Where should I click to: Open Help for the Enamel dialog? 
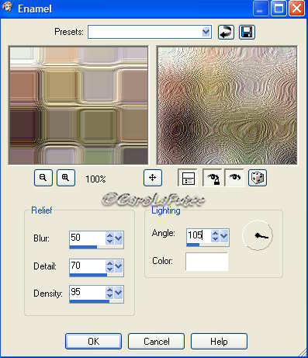[219, 342]
